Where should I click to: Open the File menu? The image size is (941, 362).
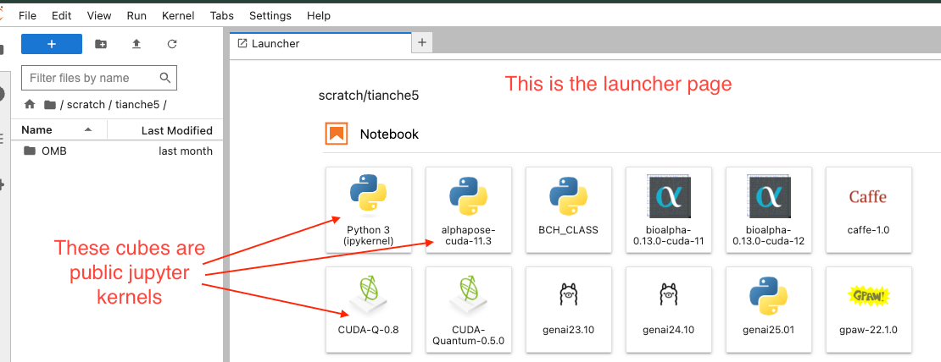click(x=28, y=15)
